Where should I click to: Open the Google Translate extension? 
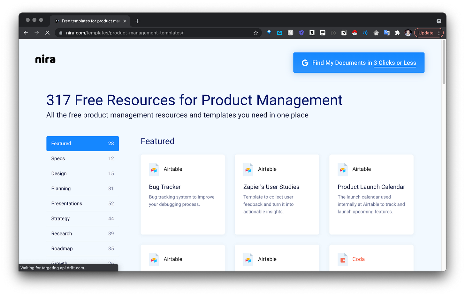pyautogui.click(x=387, y=33)
